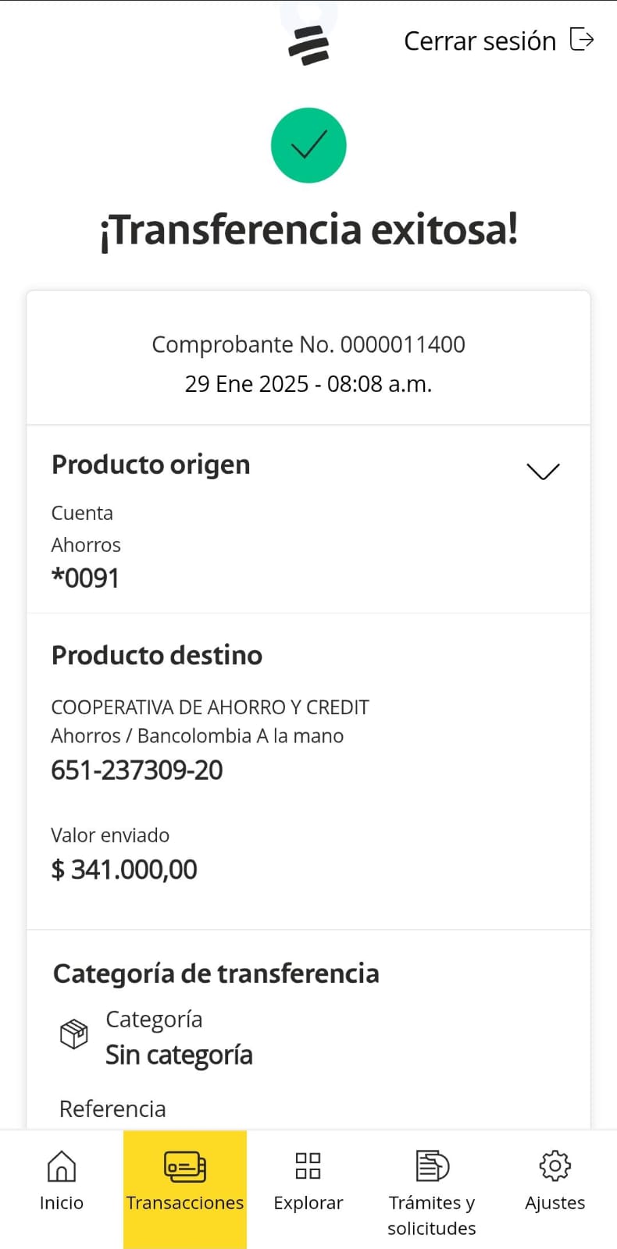
Task: Open Trámites y solicitudes document icon
Action: click(432, 1166)
